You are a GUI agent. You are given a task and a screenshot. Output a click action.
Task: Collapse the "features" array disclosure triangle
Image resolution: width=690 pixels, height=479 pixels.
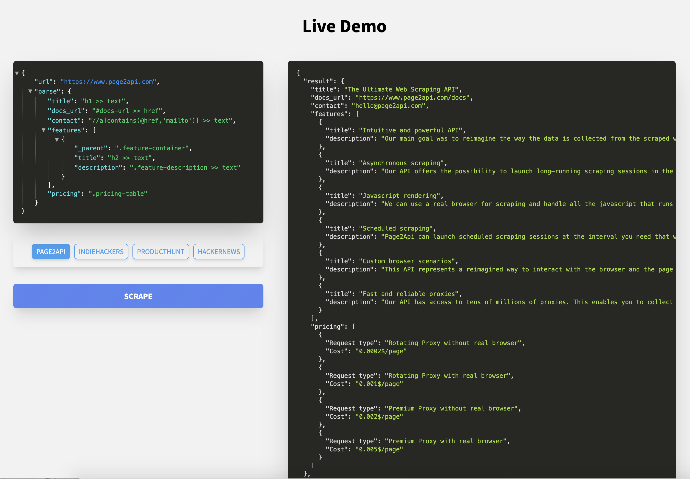point(44,130)
